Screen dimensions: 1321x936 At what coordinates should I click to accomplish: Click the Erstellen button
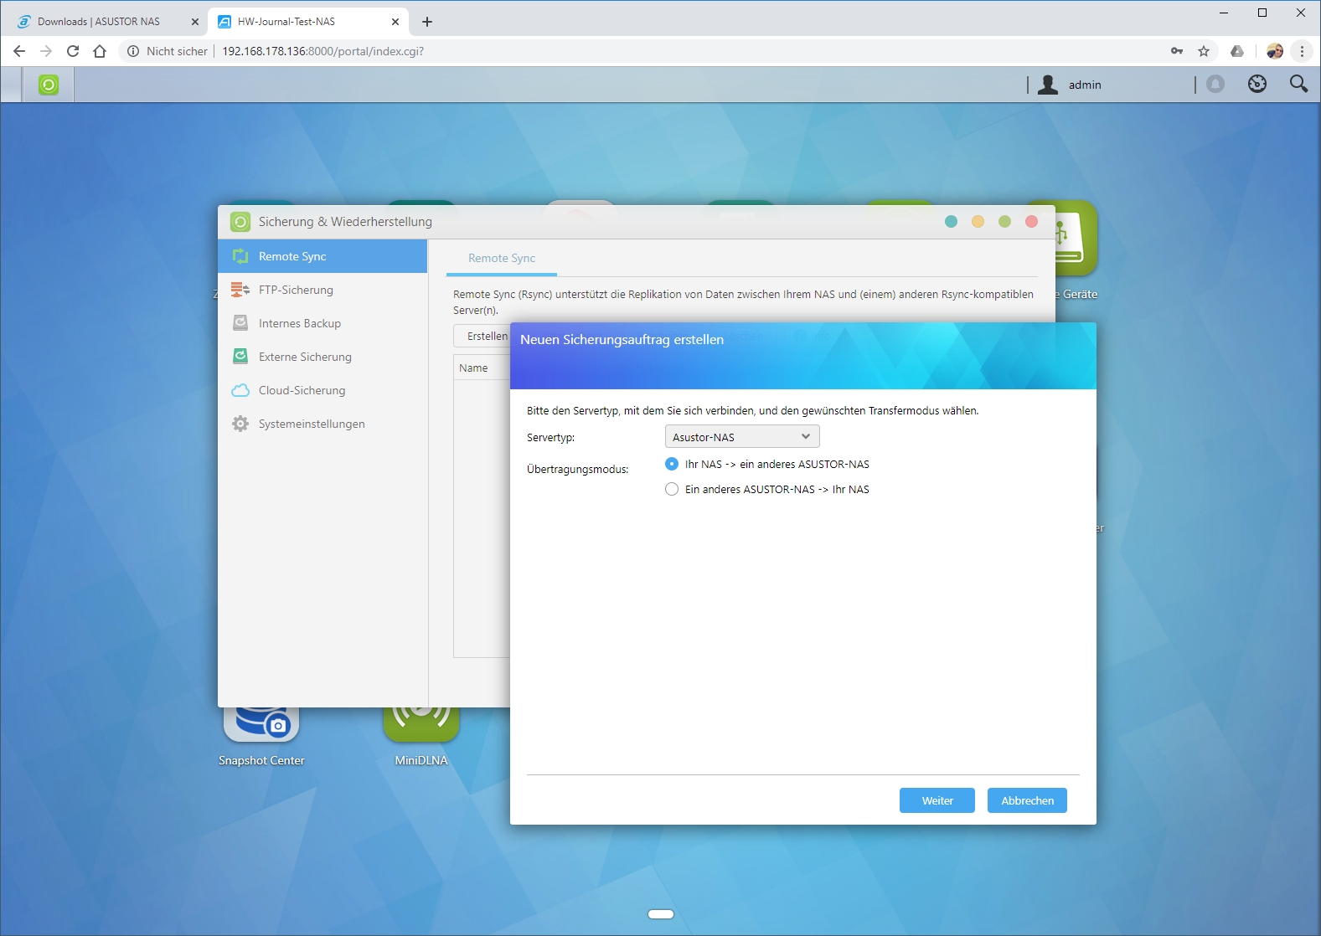tap(482, 336)
